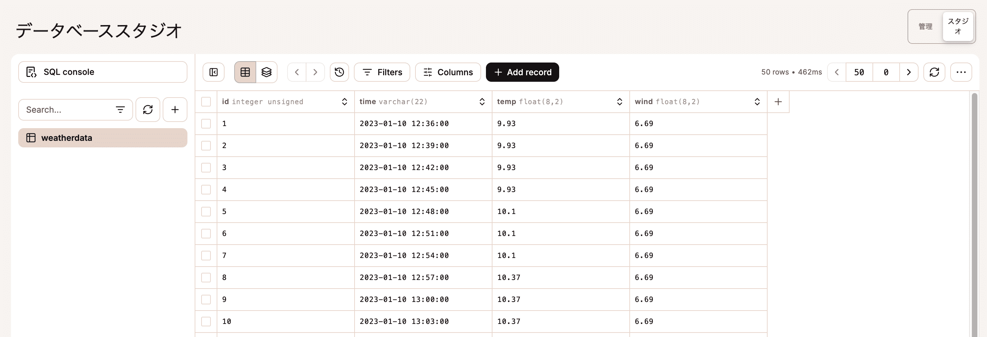
Task: Click time cell 2023-01-10 12:36:00
Action: 423,124
